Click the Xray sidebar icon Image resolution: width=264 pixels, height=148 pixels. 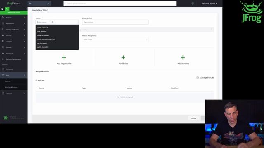(x=3, y=75)
